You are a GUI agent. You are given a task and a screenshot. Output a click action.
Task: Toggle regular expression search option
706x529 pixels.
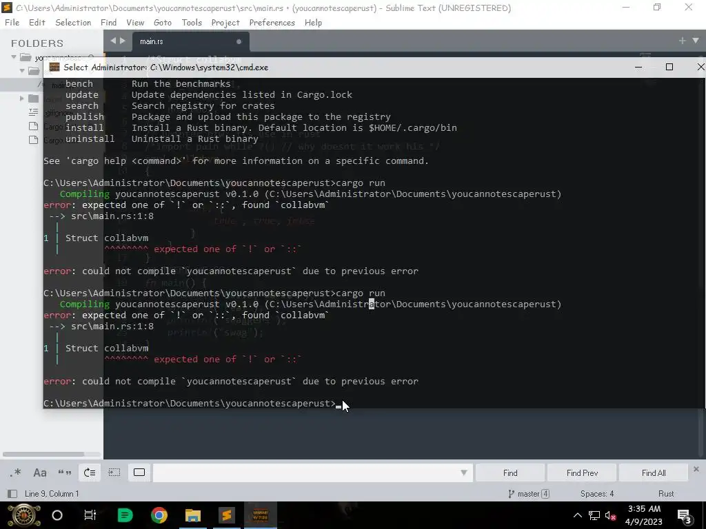(16, 473)
